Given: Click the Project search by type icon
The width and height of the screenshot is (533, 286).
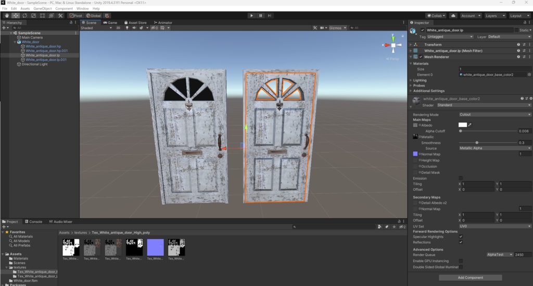Looking at the screenshot, I should (x=379, y=227).
